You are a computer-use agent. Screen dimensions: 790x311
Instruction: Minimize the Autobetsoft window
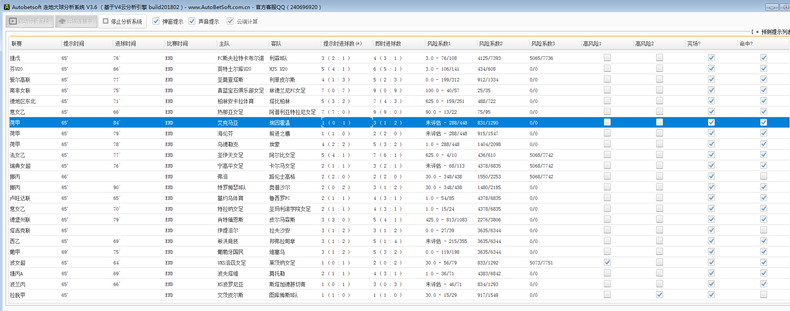[771, 7]
